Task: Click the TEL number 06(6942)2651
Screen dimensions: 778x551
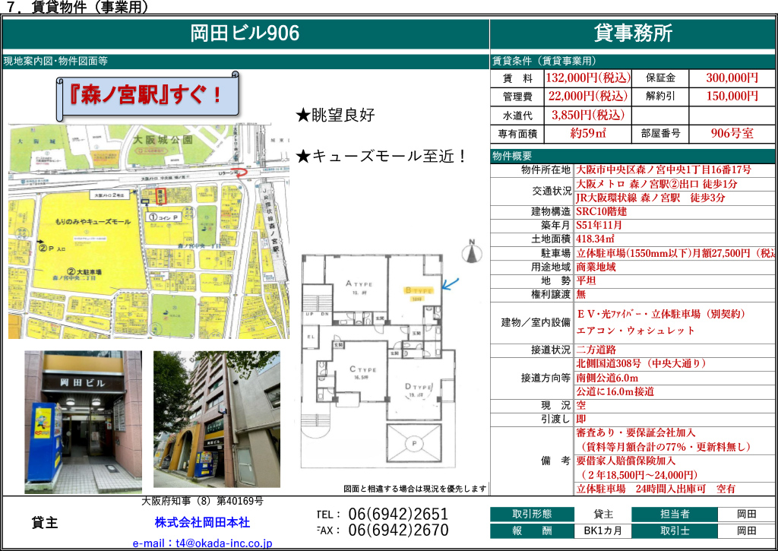Action: pos(398,515)
